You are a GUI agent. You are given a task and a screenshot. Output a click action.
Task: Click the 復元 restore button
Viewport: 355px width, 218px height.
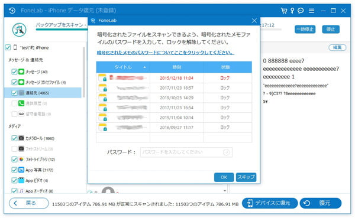(321, 203)
